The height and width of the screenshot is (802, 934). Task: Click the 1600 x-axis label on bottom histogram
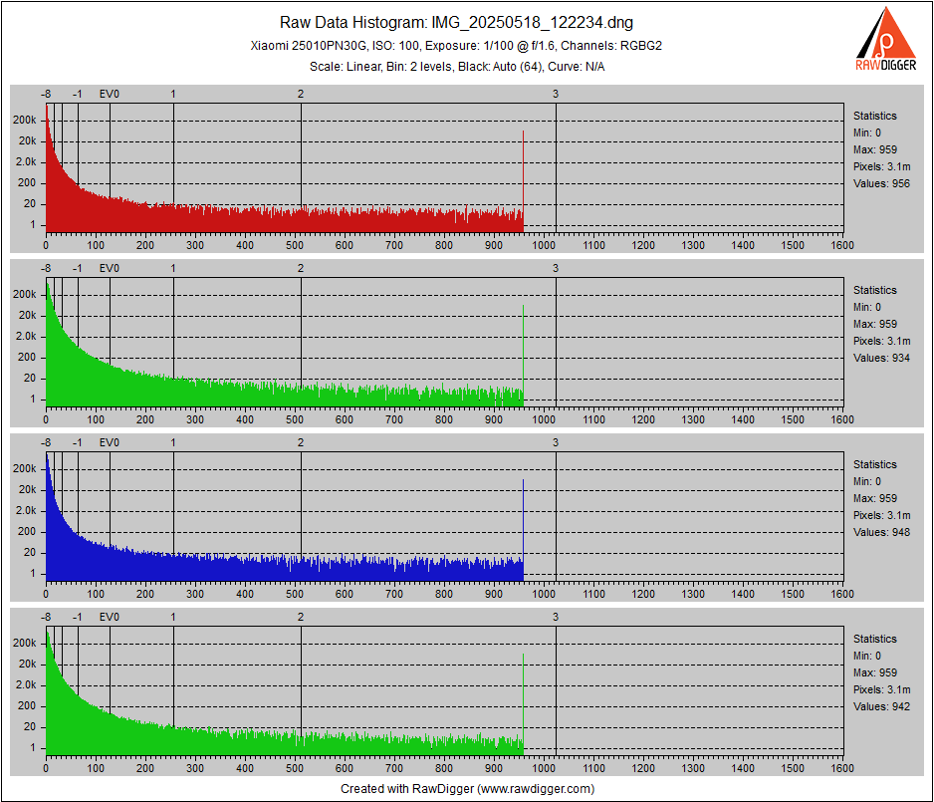click(842, 768)
